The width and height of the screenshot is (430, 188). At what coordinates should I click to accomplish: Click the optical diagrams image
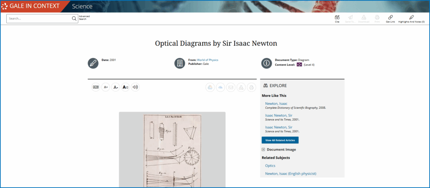pyautogui.click(x=172, y=149)
